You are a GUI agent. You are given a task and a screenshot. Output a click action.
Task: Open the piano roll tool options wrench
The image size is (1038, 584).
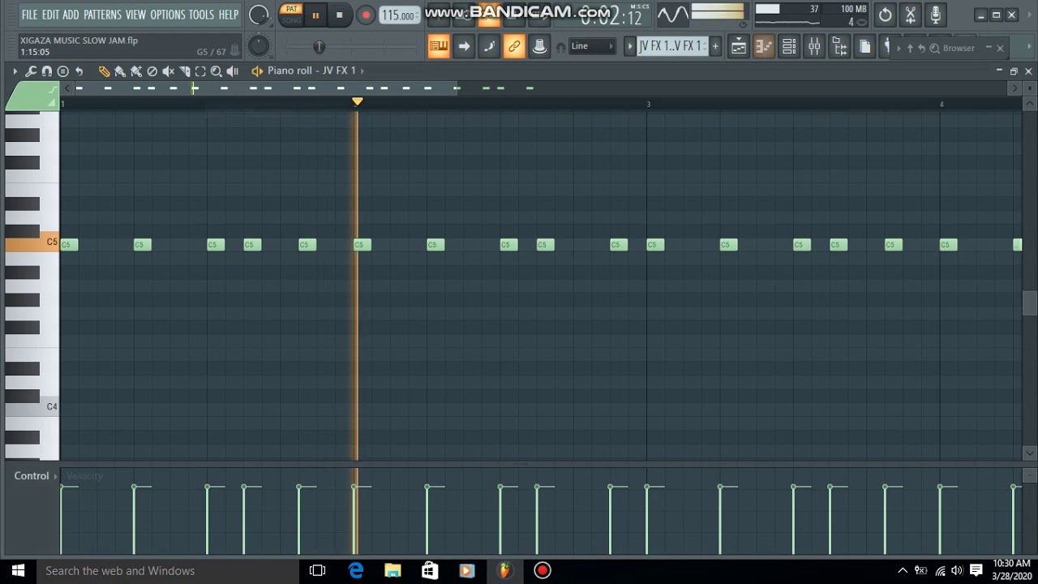coord(31,71)
